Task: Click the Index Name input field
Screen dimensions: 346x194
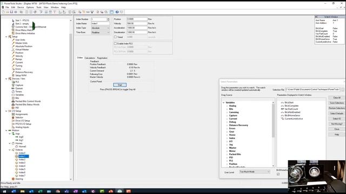Action: click(x=101, y=24)
